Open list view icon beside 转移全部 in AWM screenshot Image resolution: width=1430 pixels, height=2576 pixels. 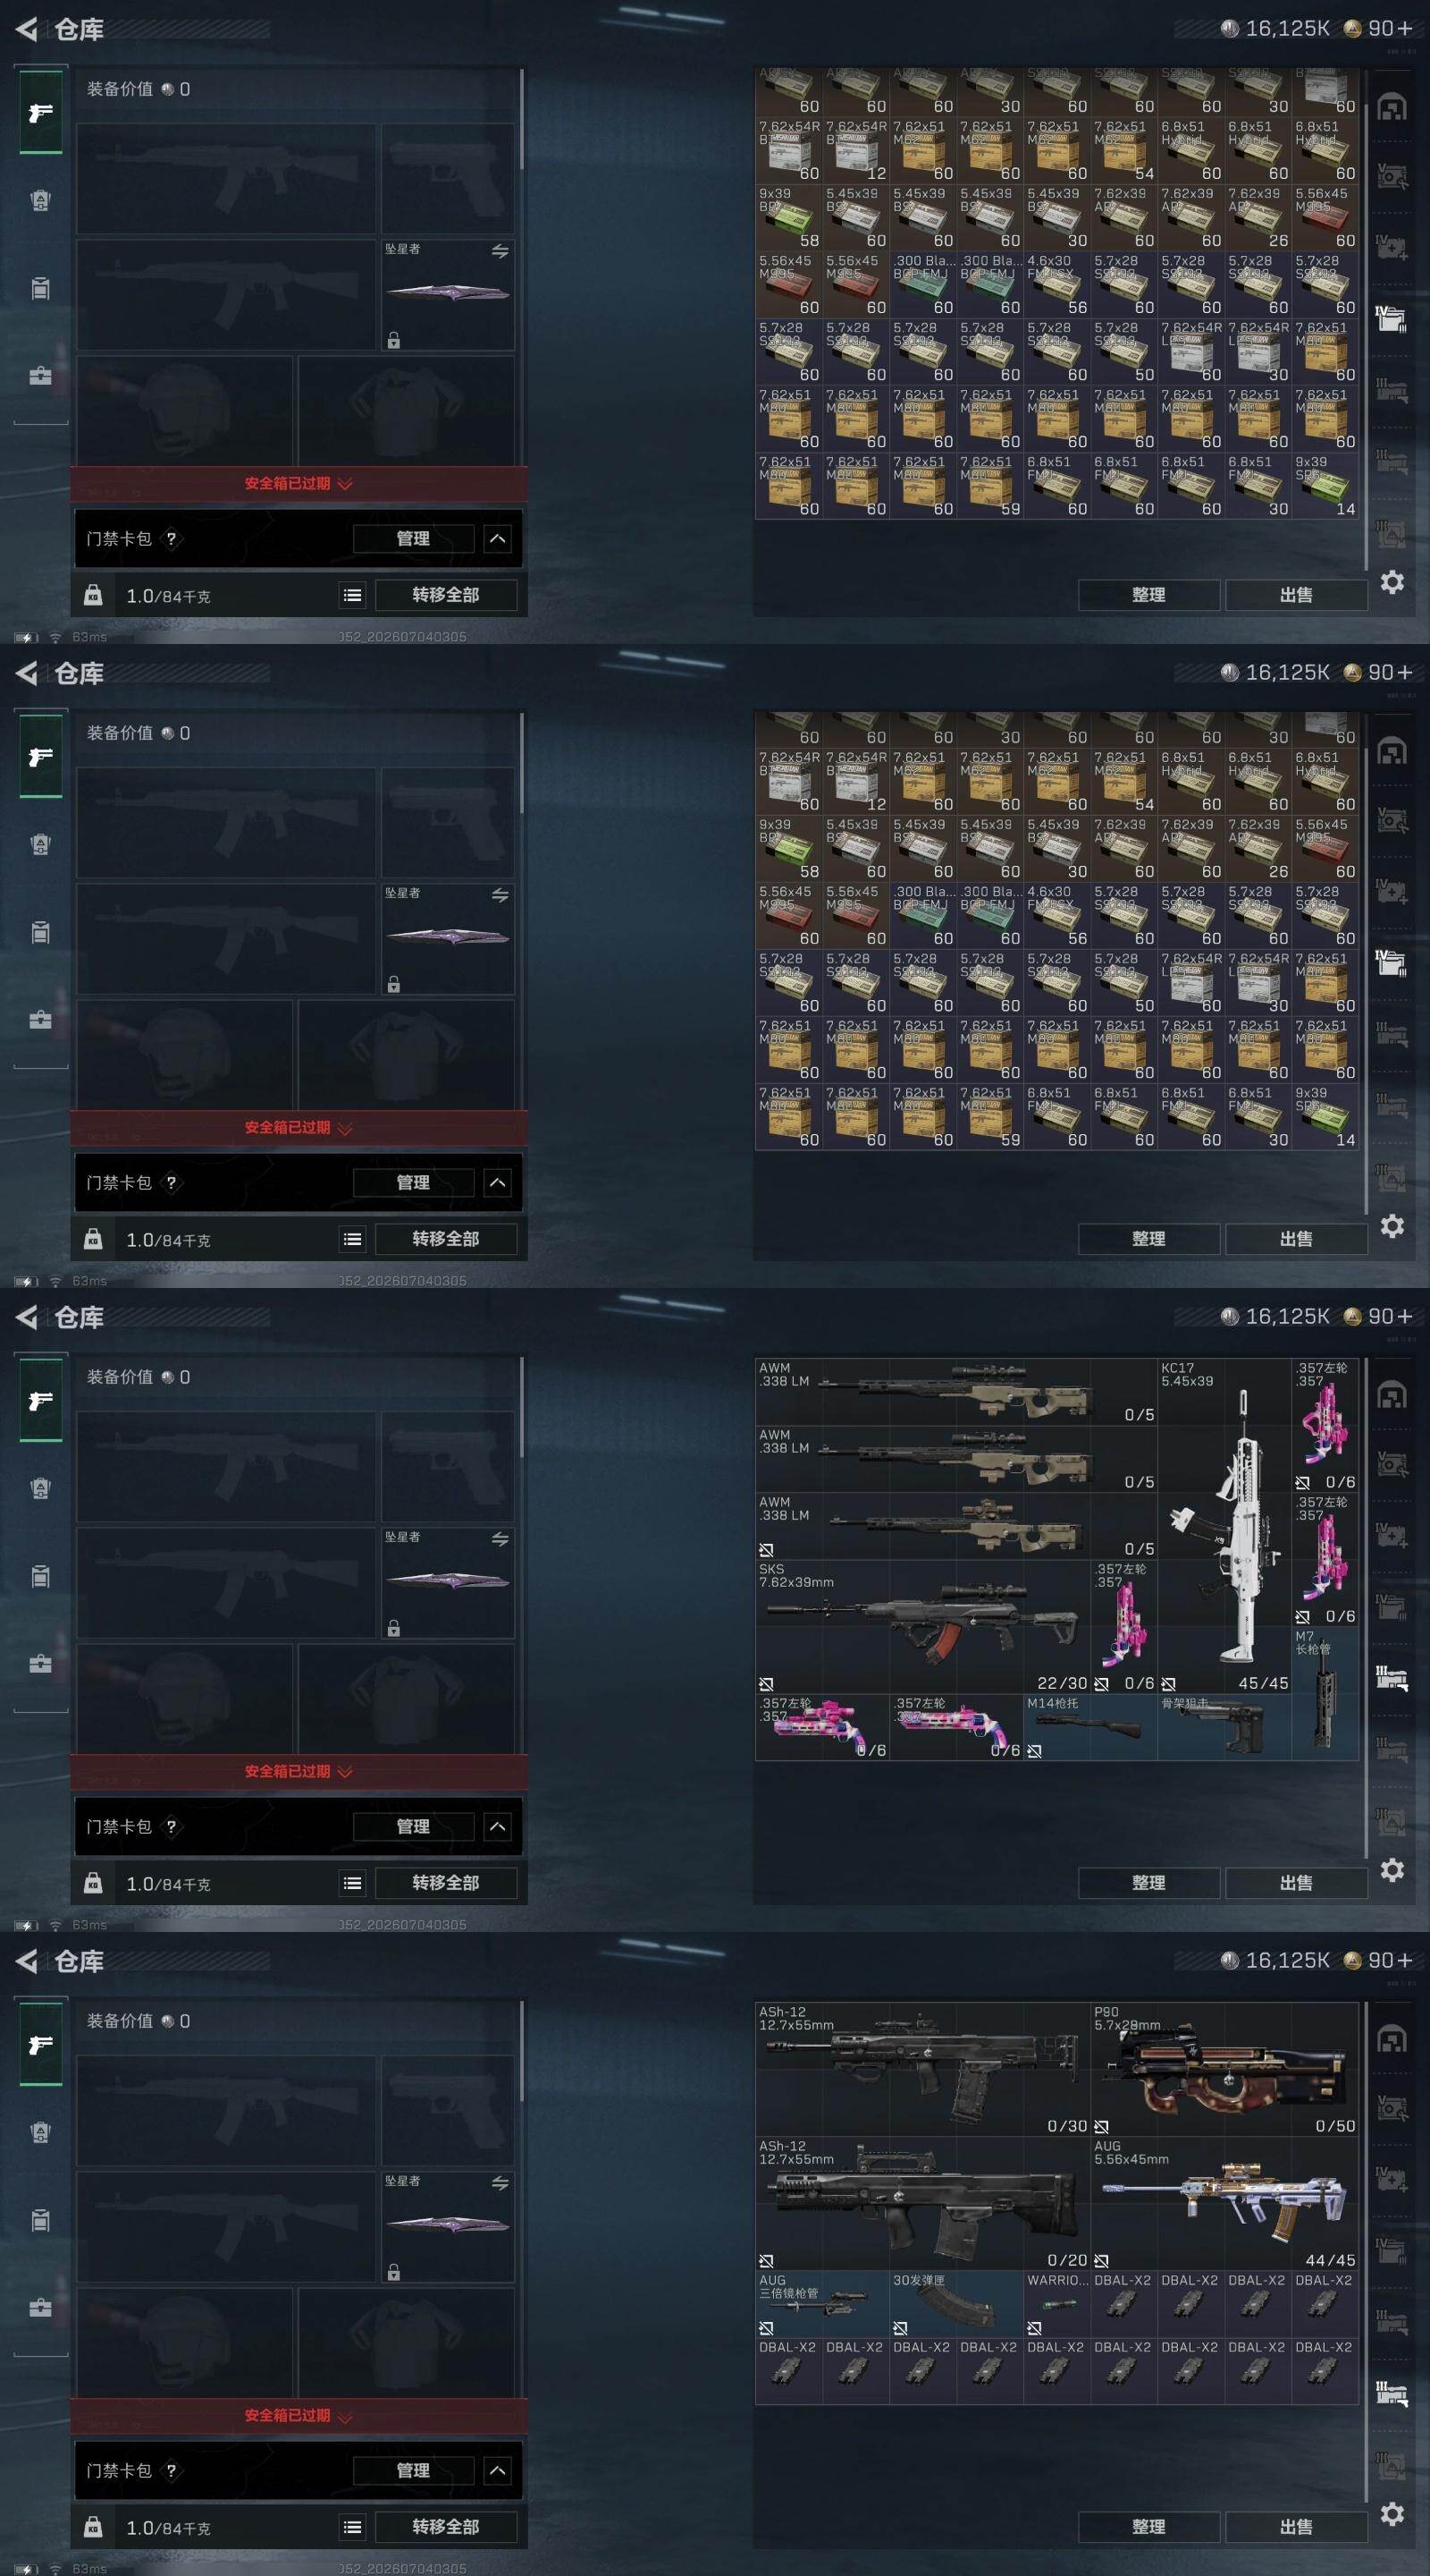click(x=353, y=1883)
